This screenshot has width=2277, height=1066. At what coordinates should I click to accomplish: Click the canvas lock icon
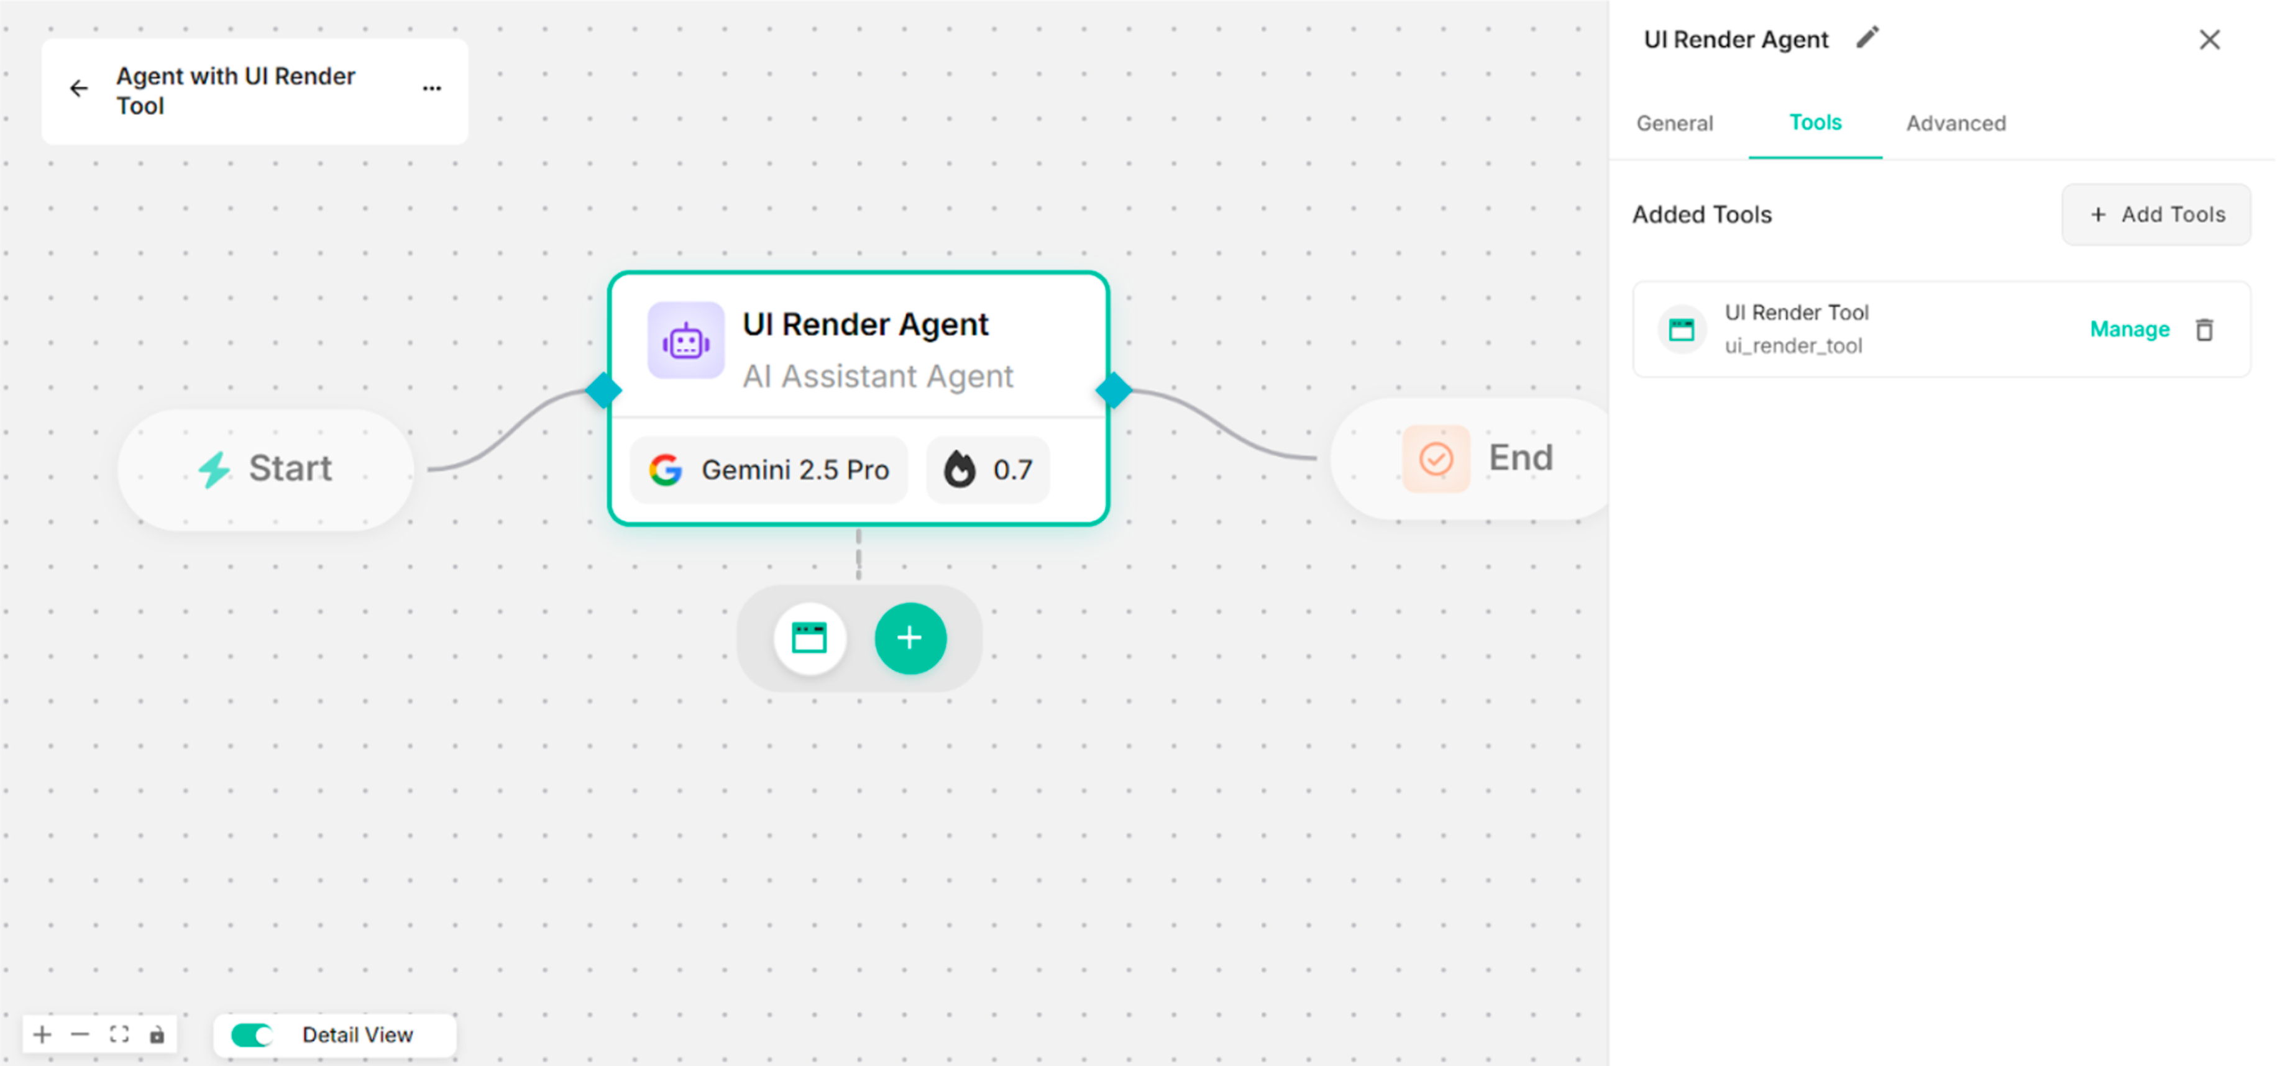point(158,1034)
